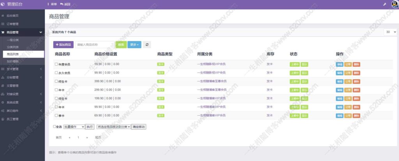Expand 其它组件 using its chevron

41,111
